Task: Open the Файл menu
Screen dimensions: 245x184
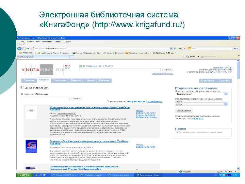Action: tap(22, 42)
